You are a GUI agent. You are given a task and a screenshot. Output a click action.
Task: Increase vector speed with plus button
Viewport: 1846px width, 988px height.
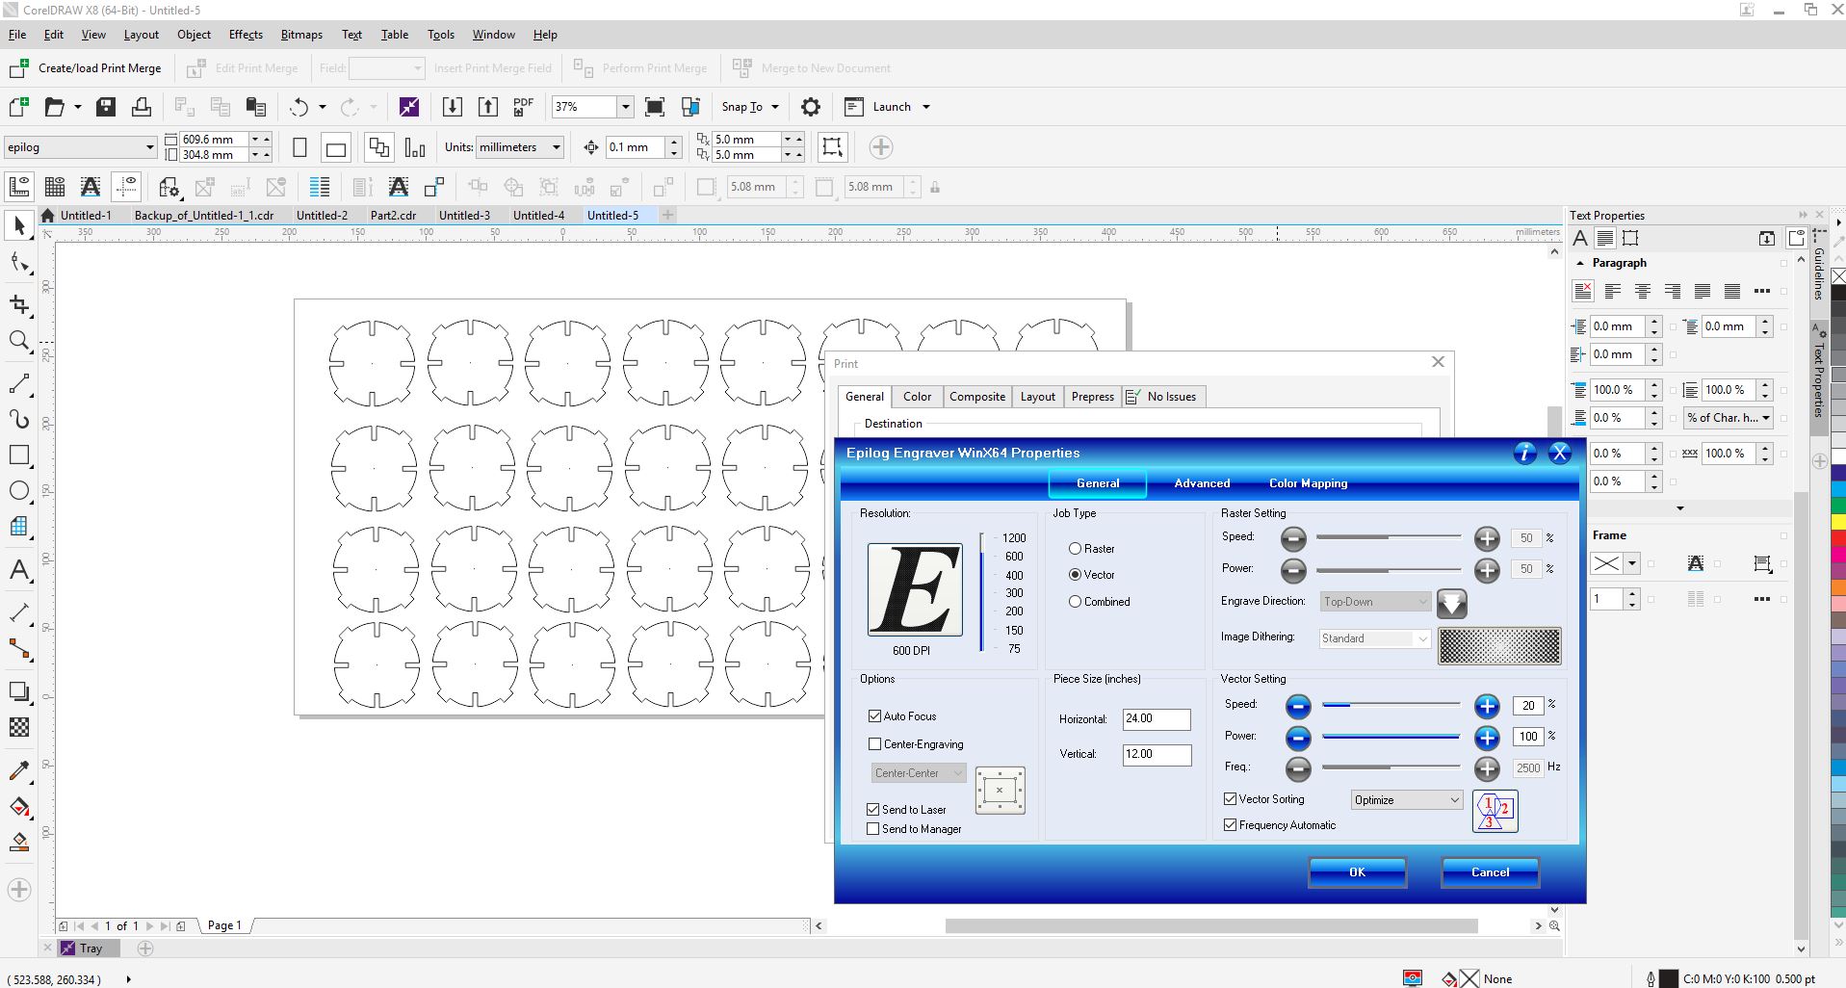point(1487,706)
